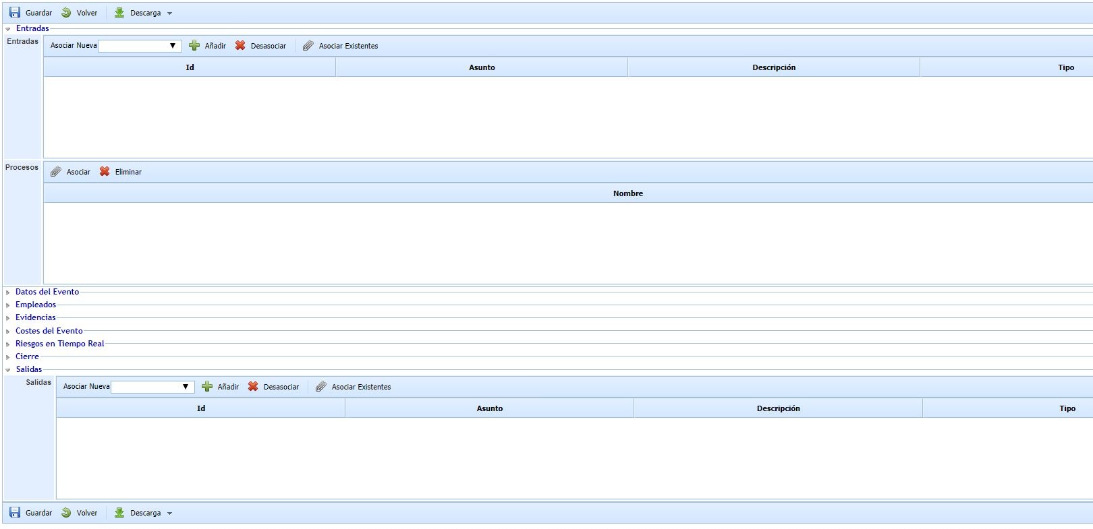Click Asociar Existentes paperclip in Salidas
Viewport: 1093px width, 529px height.
point(321,387)
